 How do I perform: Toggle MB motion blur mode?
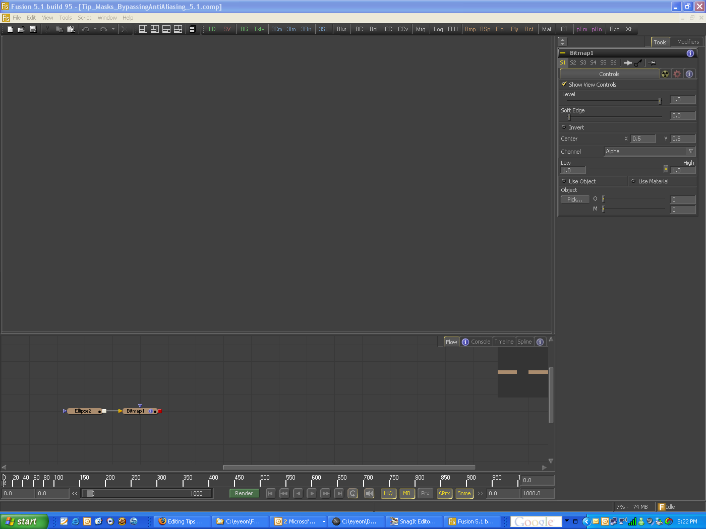[x=406, y=494]
